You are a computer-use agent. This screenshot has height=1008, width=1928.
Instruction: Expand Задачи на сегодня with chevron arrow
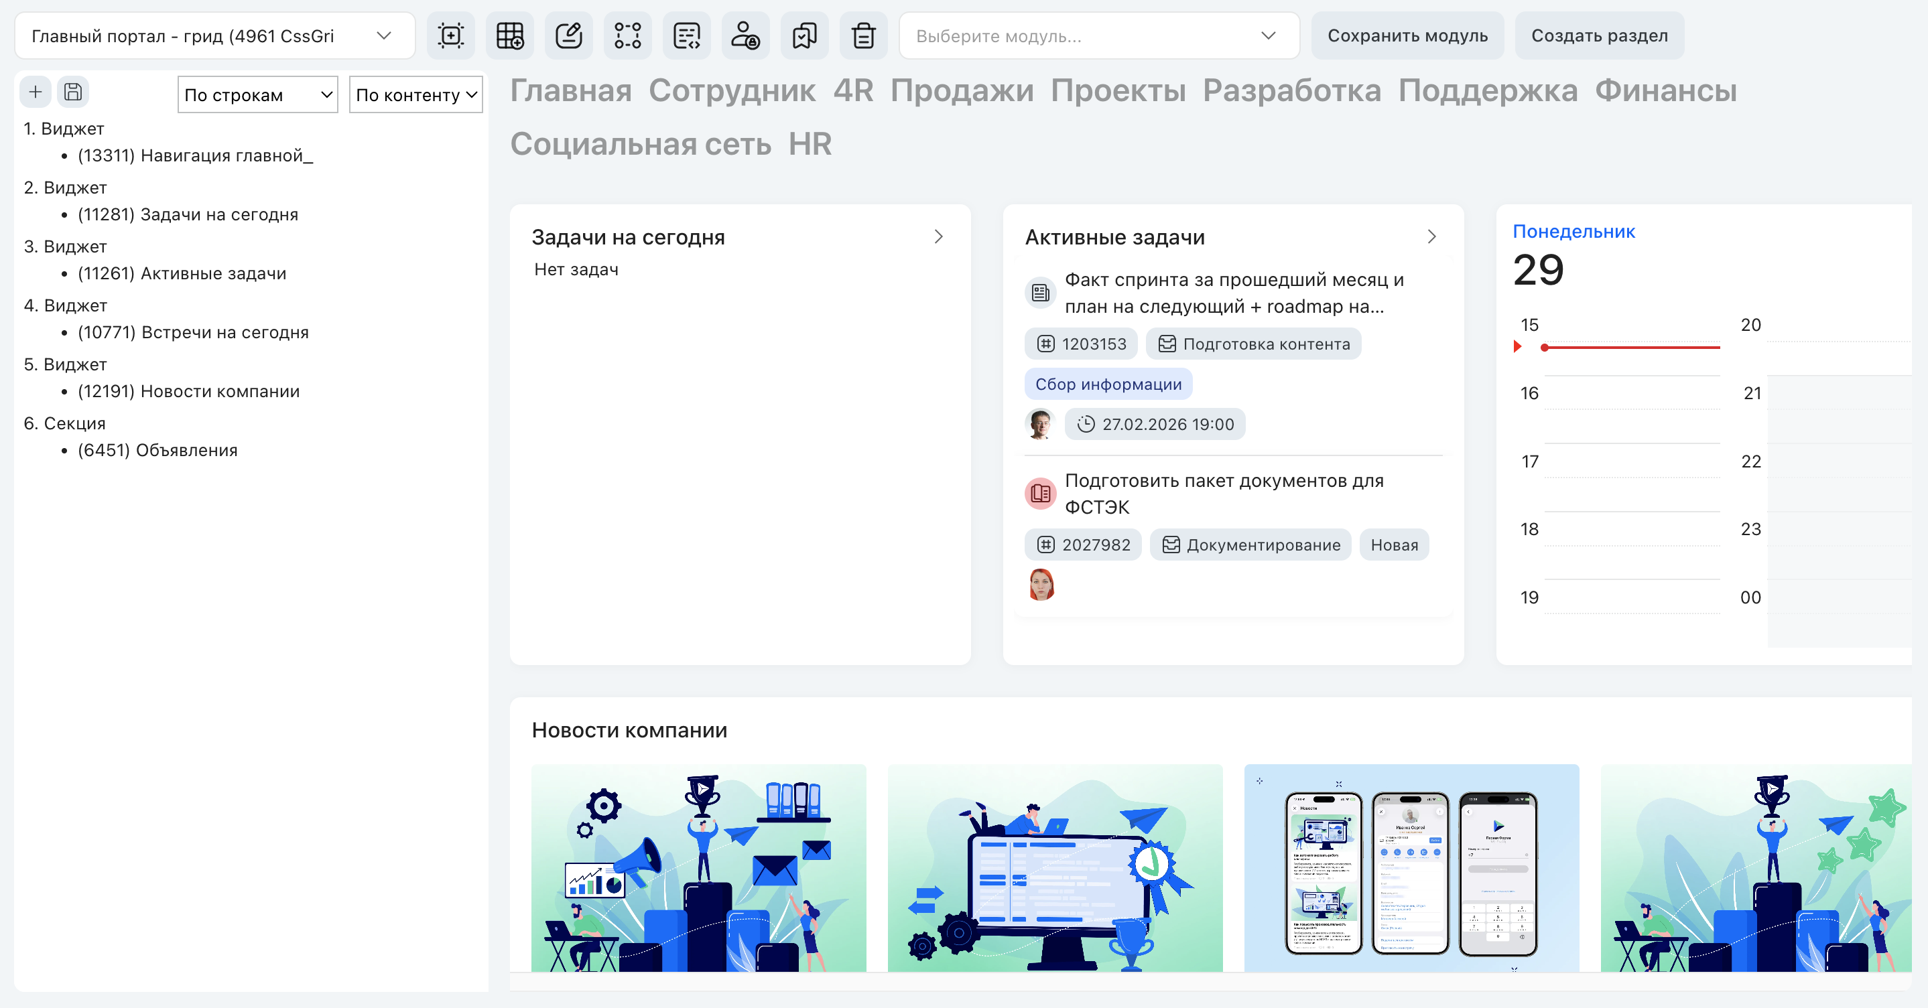(x=939, y=237)
